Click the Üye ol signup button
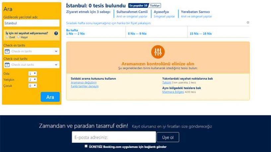The width and height of the screenshot is (271, 152). coord(168,137)
